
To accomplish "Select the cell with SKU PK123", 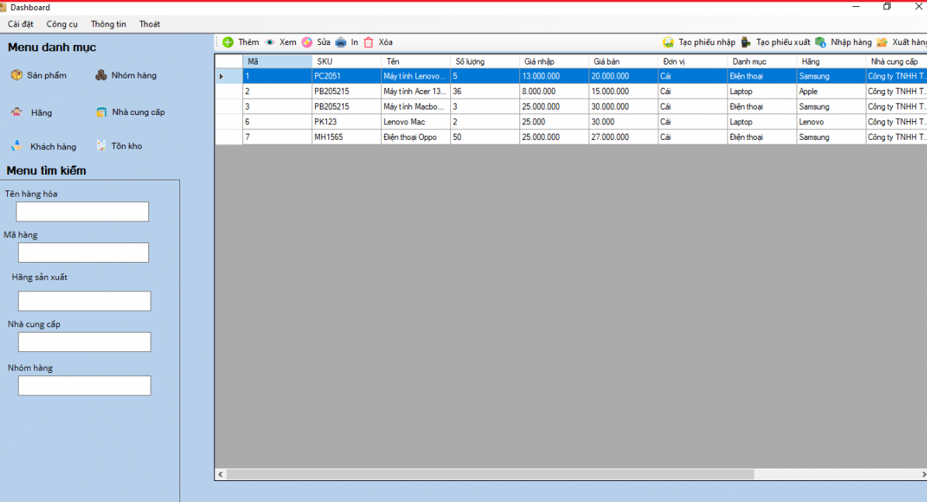I will click(346, 122).
